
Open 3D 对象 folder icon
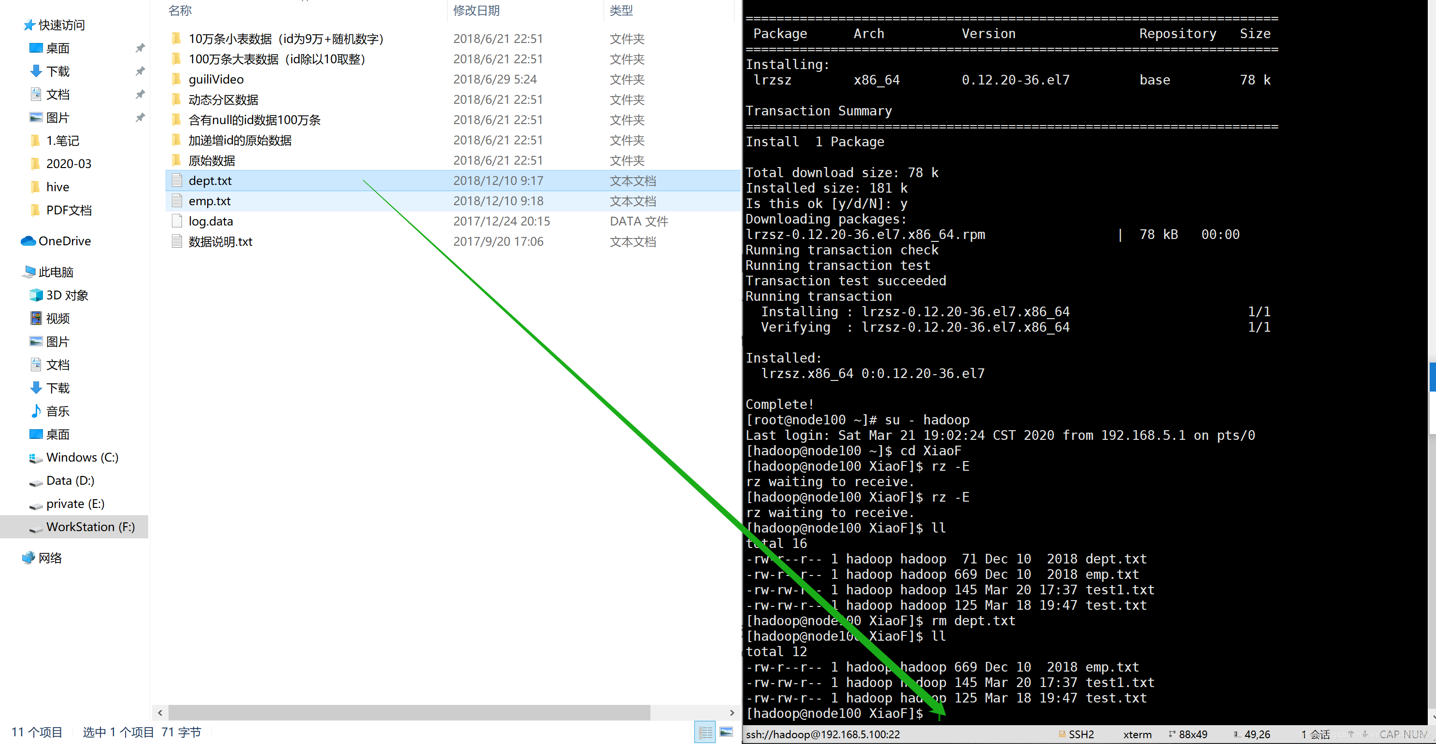click(36, 295)
